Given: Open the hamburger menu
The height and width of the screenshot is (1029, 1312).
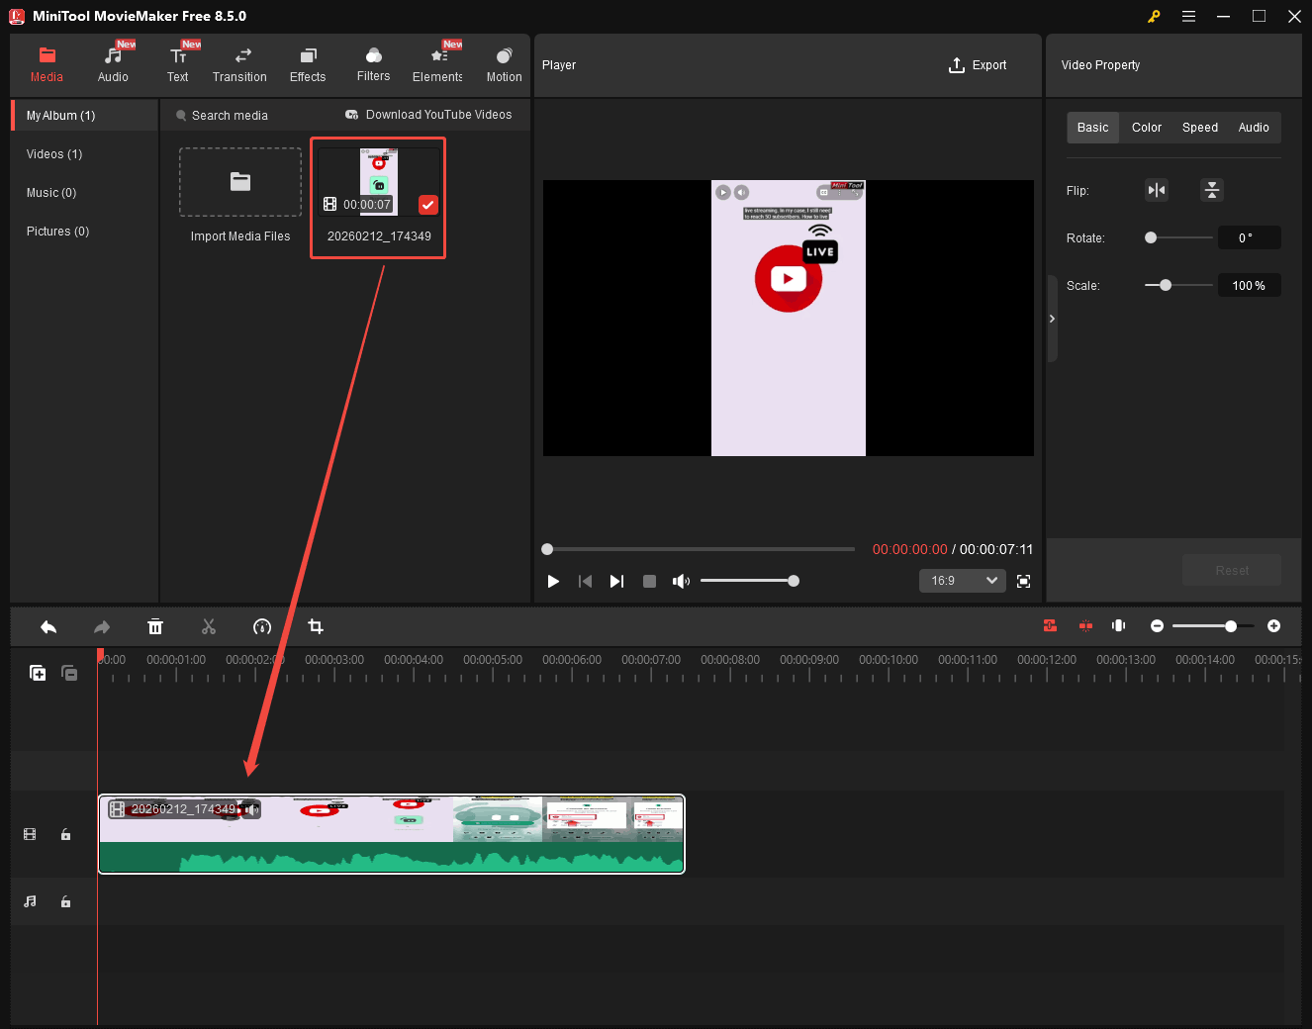Looking at the screenshot, I should point(1188,16).
